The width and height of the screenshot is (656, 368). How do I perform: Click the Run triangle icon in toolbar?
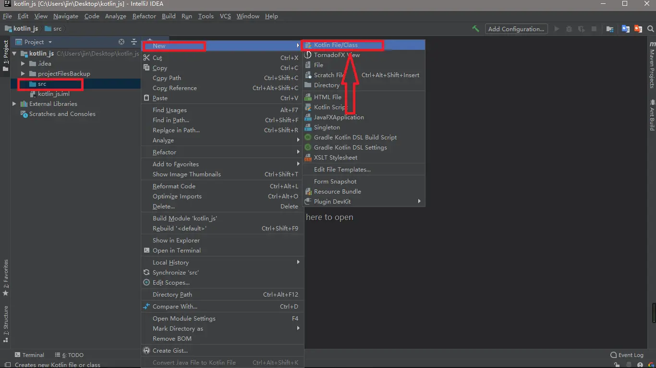click(x=557, y=29)
